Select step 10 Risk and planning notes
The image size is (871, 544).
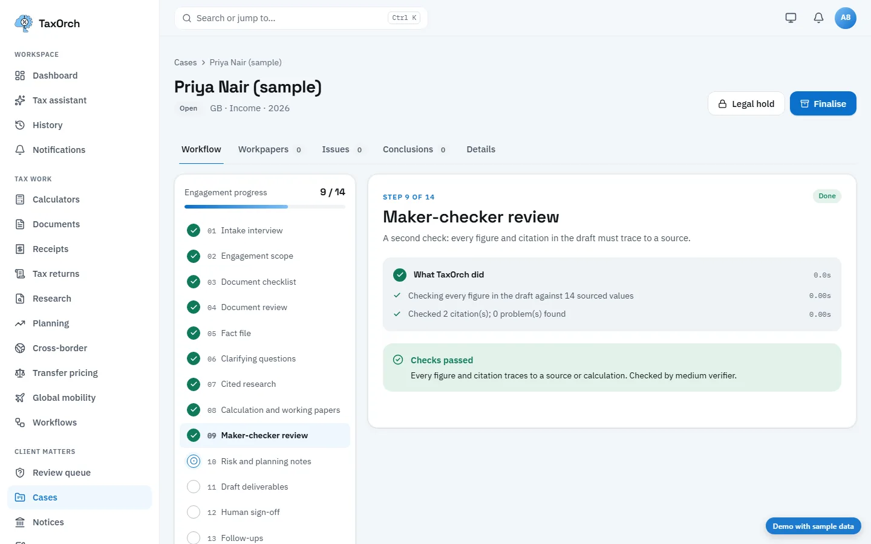[265, 461]
